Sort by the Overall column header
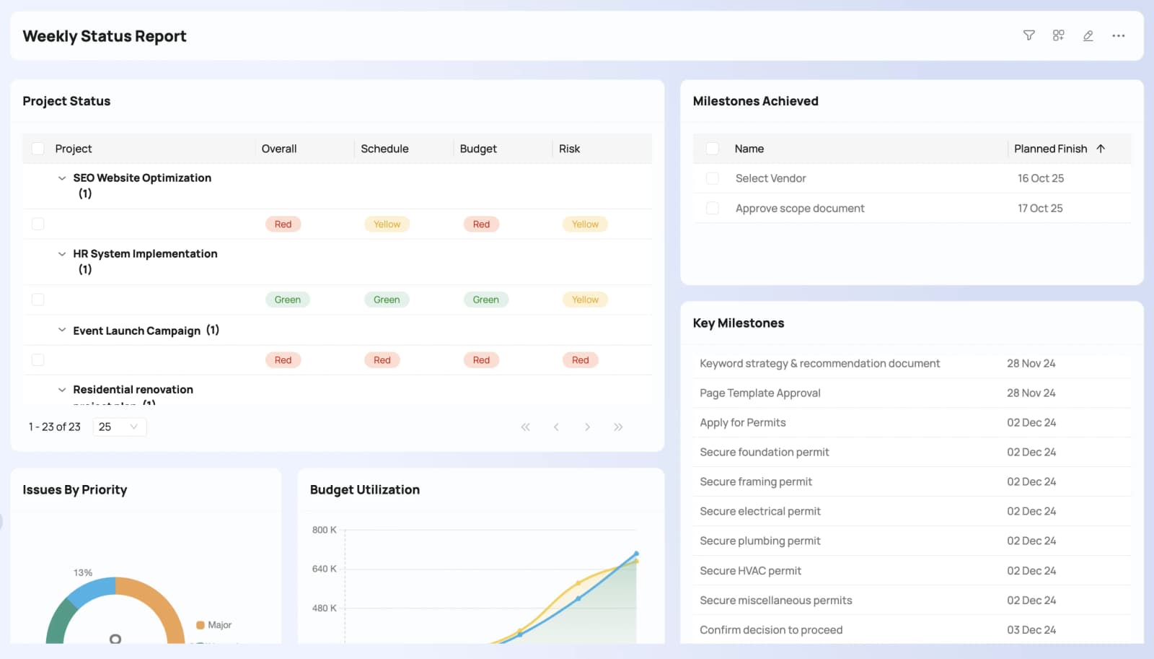The image size is (1154, 659). (279, 149)
